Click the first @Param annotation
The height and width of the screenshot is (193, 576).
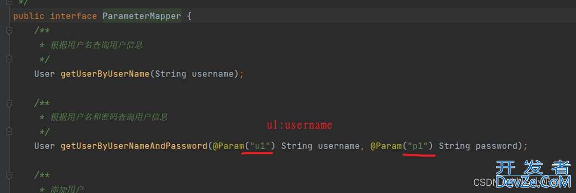point(228,146)
